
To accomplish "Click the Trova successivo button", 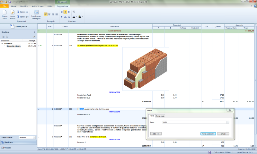I will pyautogui.click(x=208, y=134).
